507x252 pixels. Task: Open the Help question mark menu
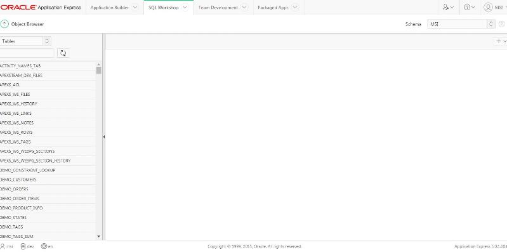469,7
